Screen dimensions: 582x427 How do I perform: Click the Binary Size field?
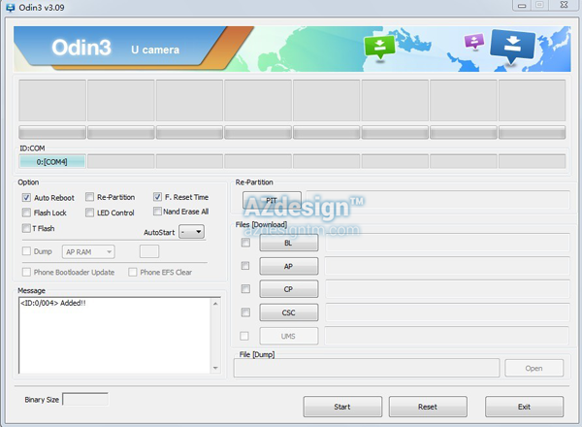tap(85, 399)
